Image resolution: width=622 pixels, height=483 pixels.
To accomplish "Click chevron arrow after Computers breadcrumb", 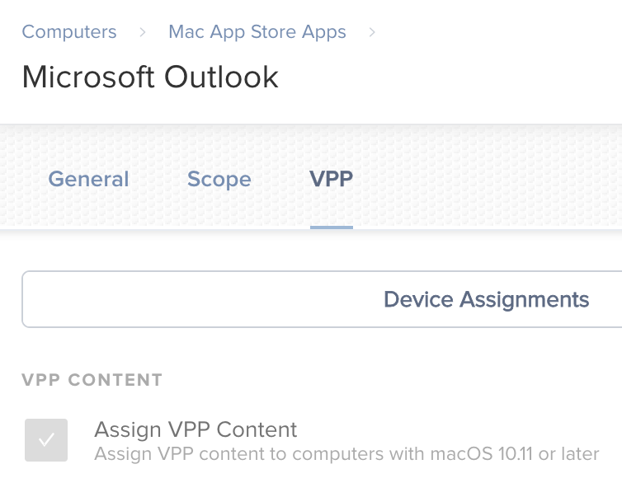I will (x=143, y=32).
